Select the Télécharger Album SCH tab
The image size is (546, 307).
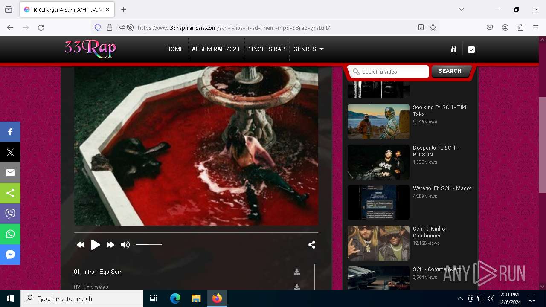[67, 9]
